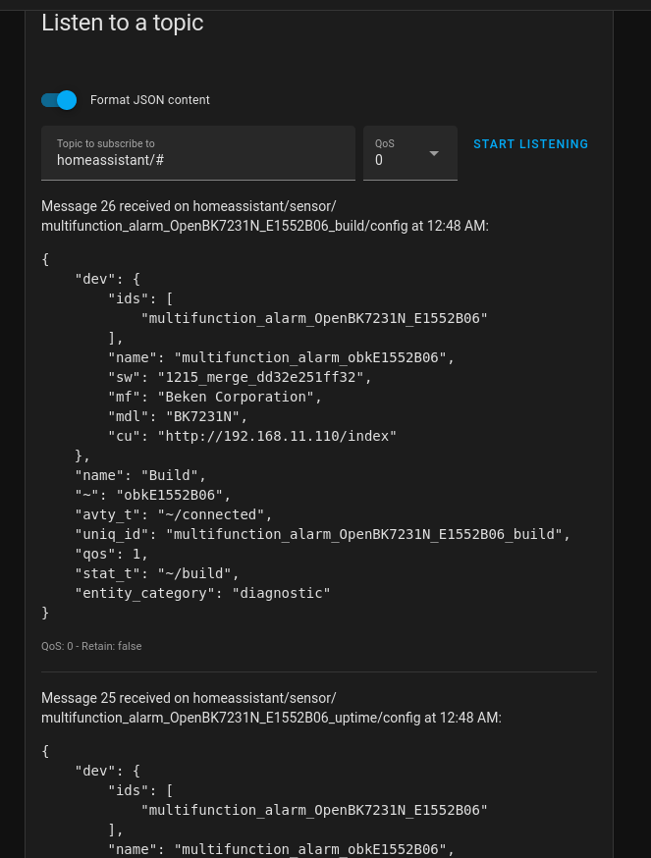651x858 pixels.
Task: Focus the Topic to subscribe to field
Action: coord(198,153)
